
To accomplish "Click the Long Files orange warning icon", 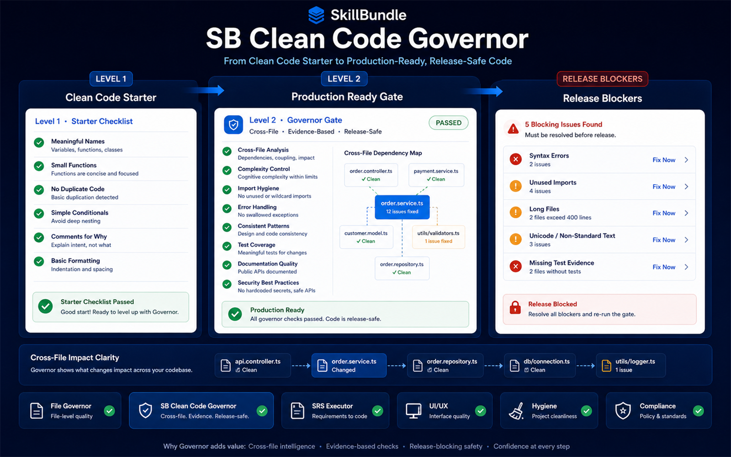I will click(516, 213).
